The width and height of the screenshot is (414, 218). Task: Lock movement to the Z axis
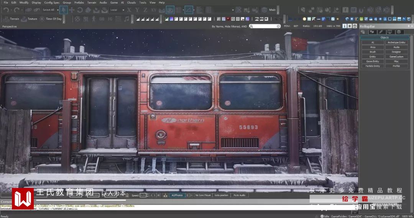tap(146, 10)
